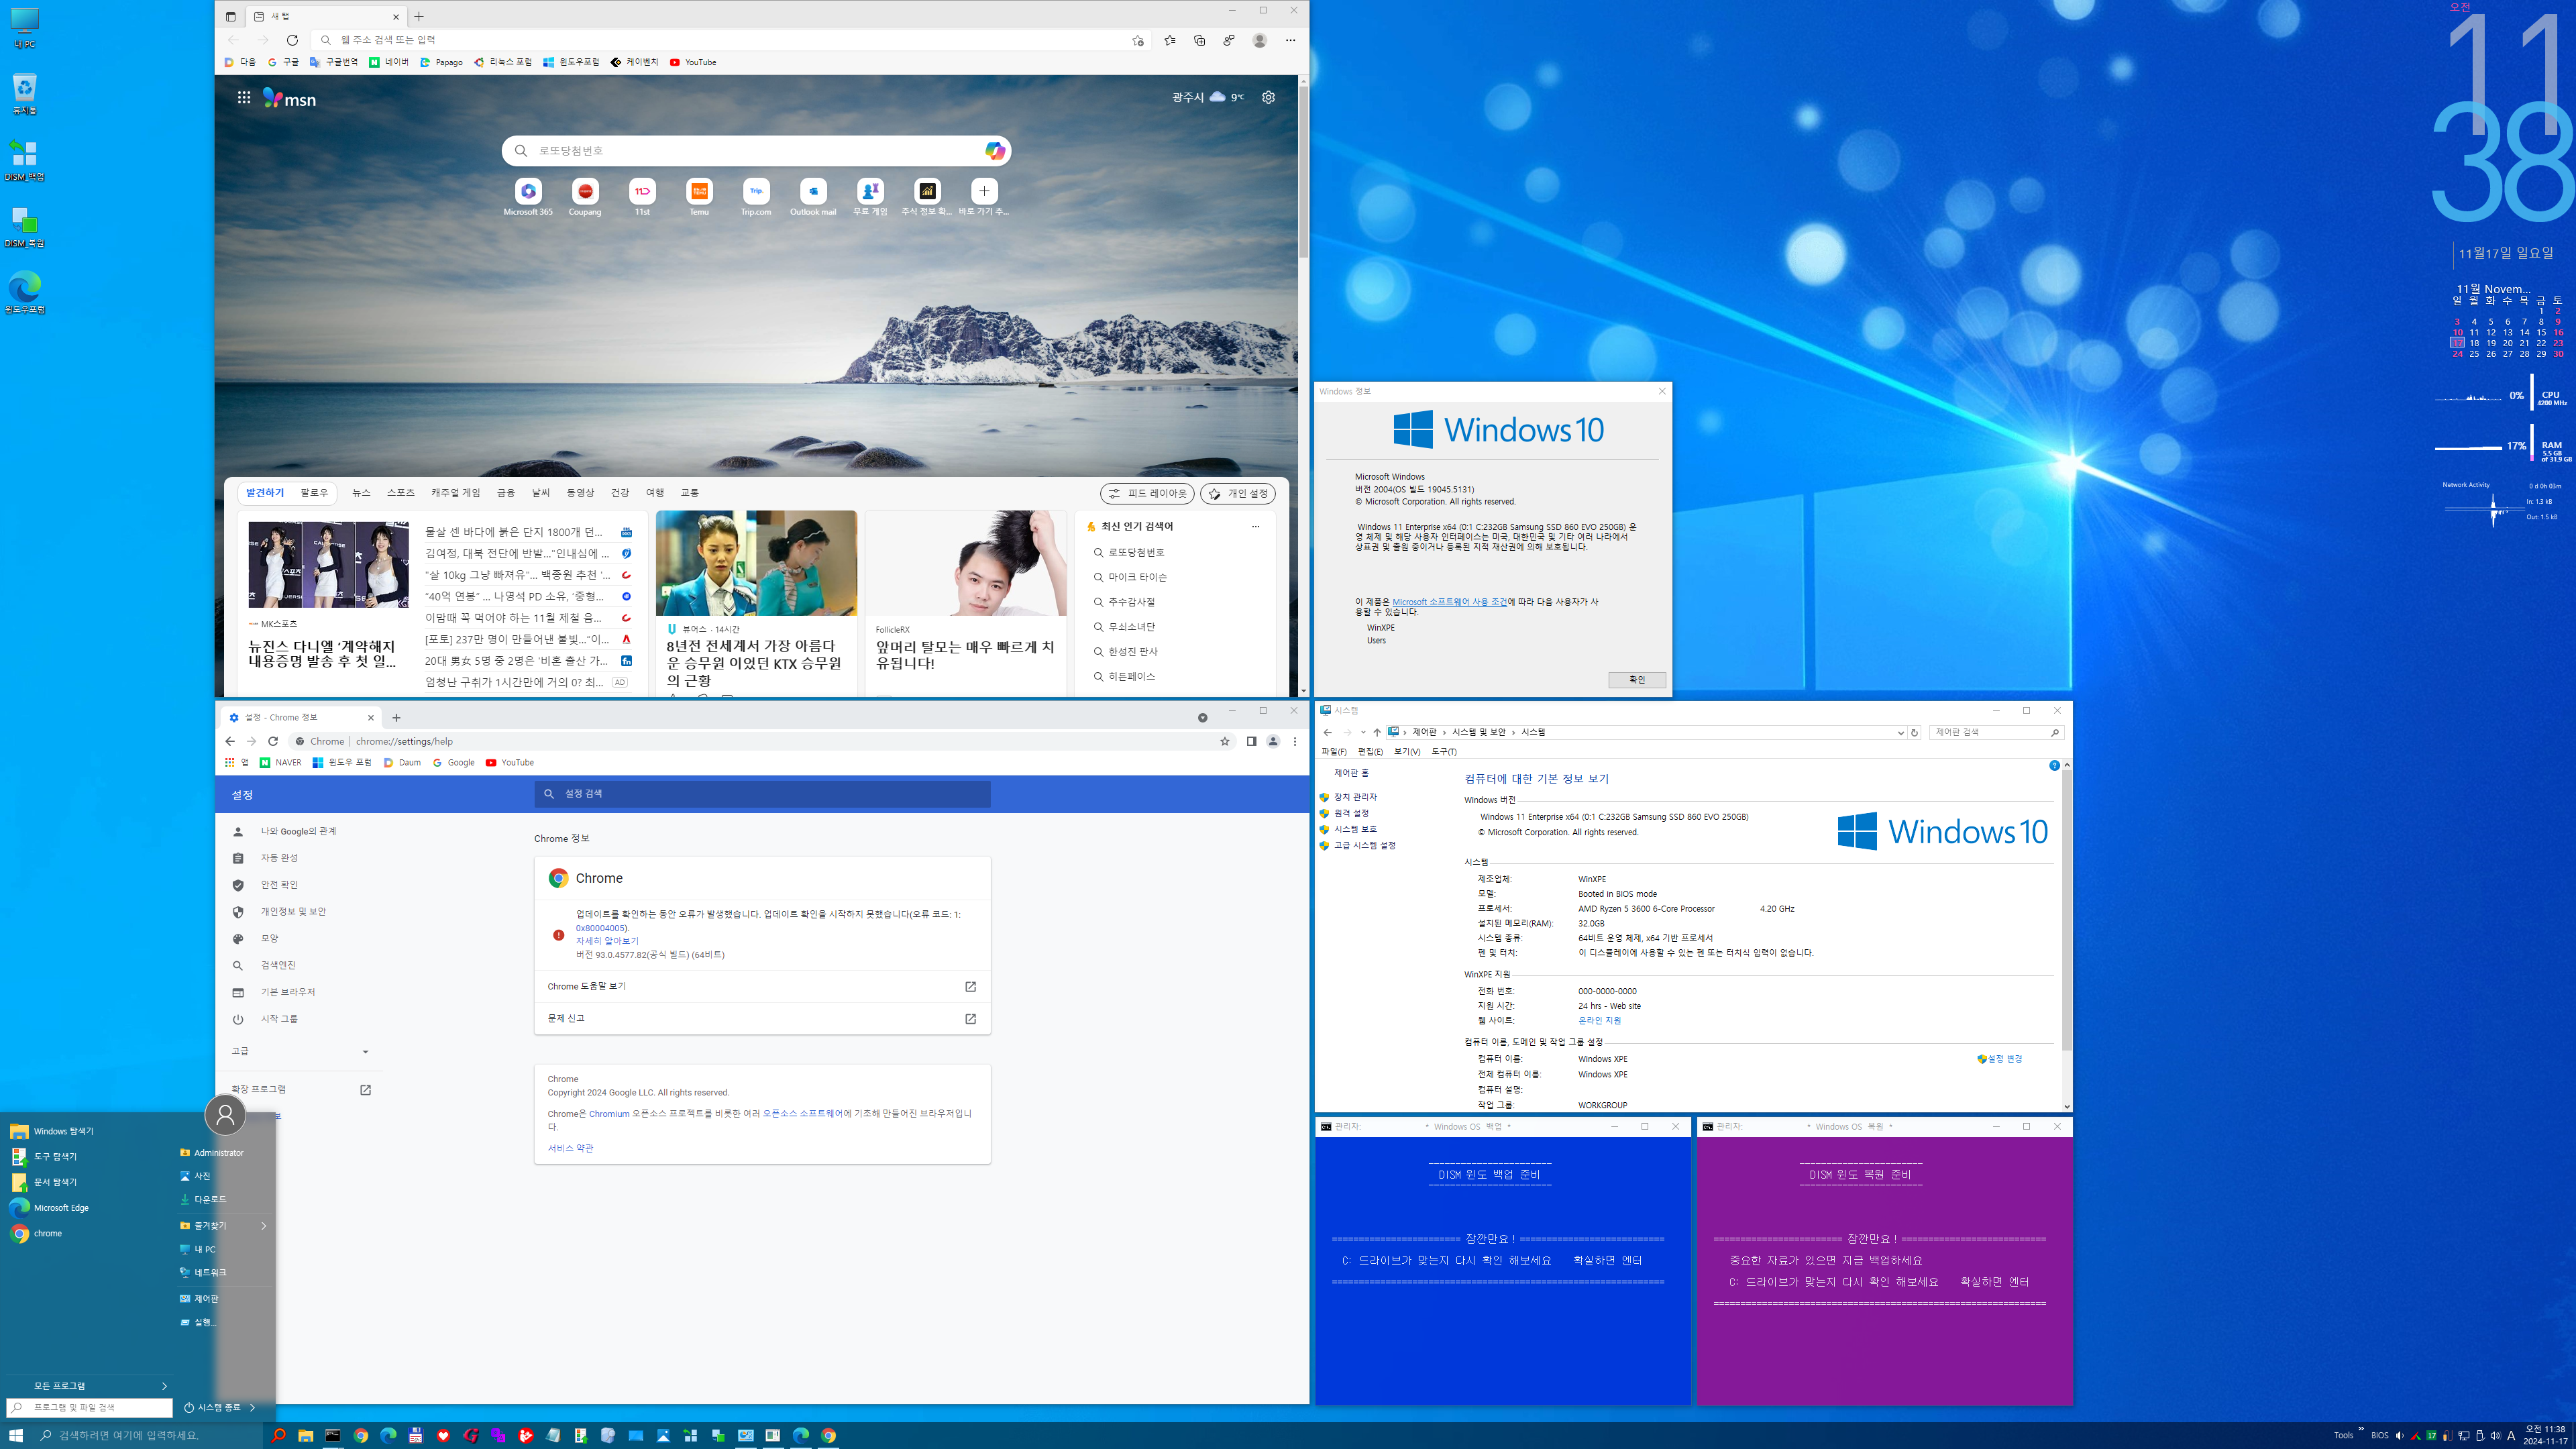Open Coupang quick link on MSN
2576x1449 pixels.
pyautogui.click(x=585, y=197)
